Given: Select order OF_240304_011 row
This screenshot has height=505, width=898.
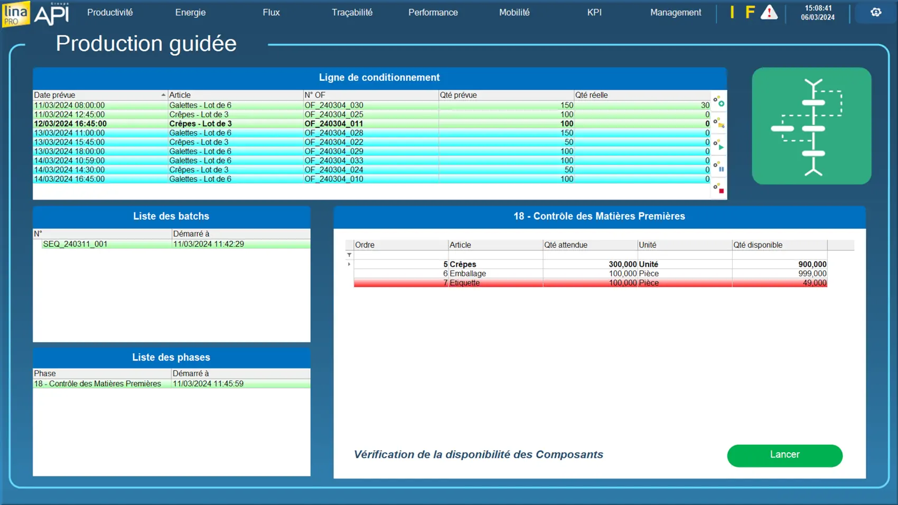Looking at the screenshot, I should coord(333,124).
